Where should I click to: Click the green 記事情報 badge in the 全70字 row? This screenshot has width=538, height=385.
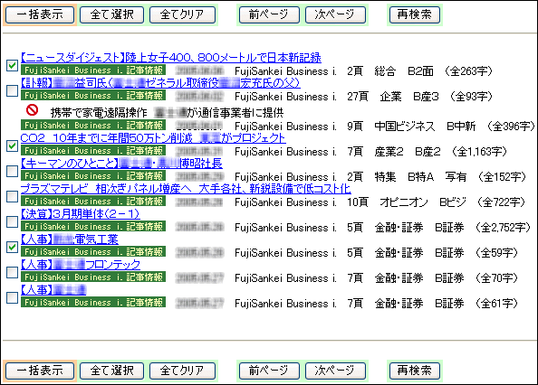pos(93,277)
